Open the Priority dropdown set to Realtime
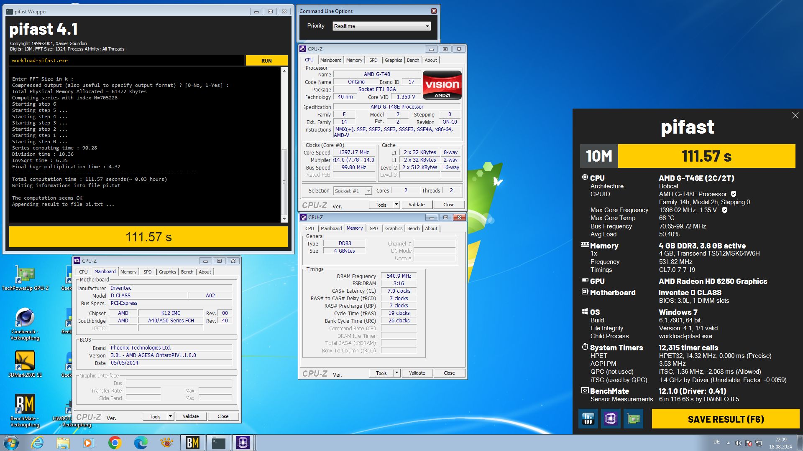 point(381,26)
